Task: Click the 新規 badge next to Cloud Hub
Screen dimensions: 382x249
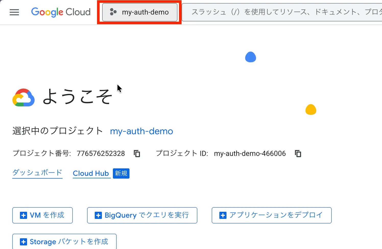Action: coord(121,173)
